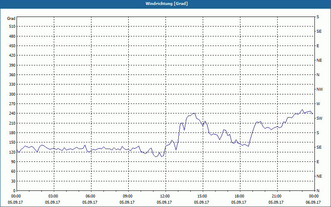Click the 'Windrichtung [Grad]' chart title
Viewport: 331px width, 207px height.
tap(167, 4)
